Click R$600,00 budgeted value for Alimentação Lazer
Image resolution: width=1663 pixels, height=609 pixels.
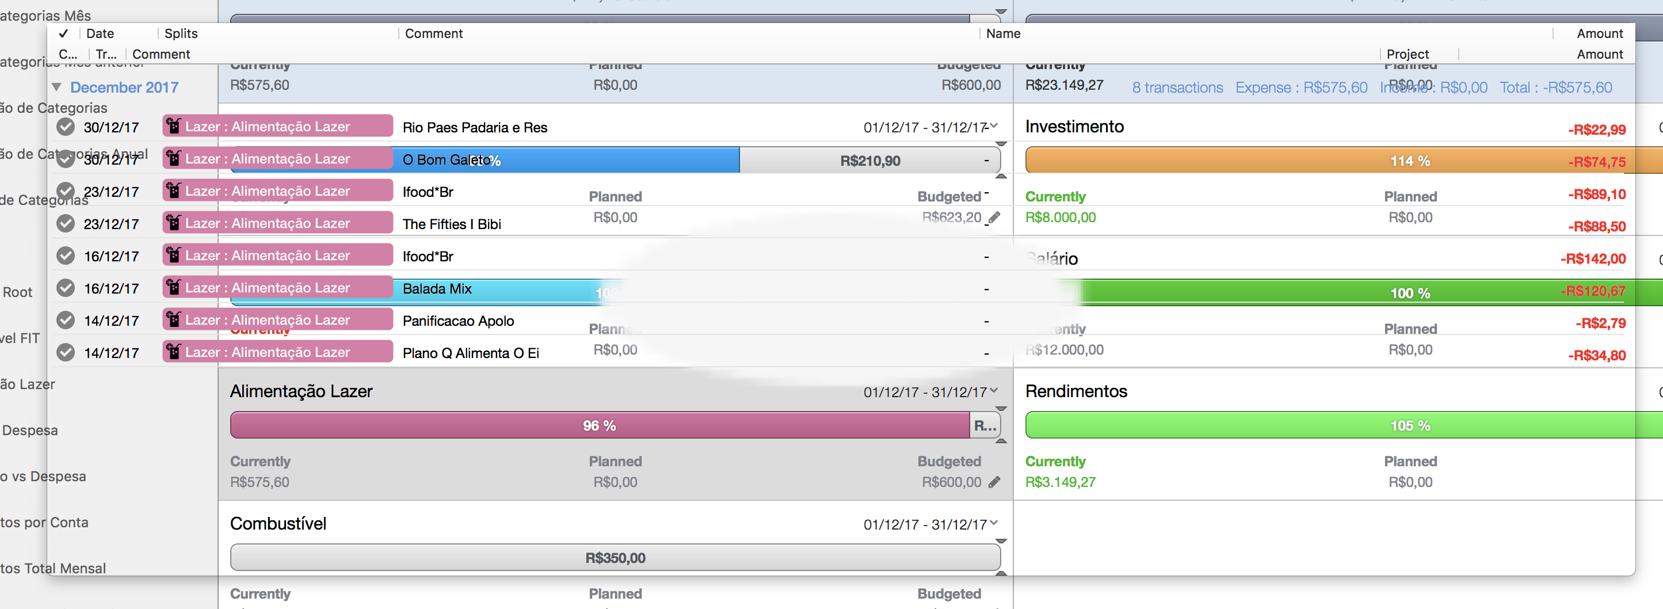952,482
